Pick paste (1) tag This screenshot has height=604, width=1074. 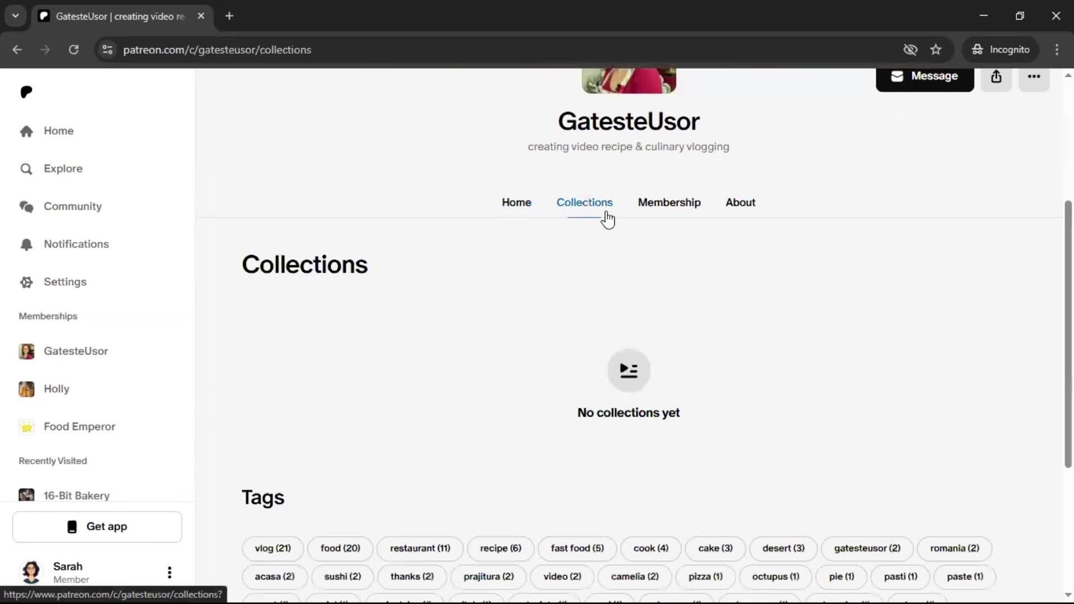[965, 577]
